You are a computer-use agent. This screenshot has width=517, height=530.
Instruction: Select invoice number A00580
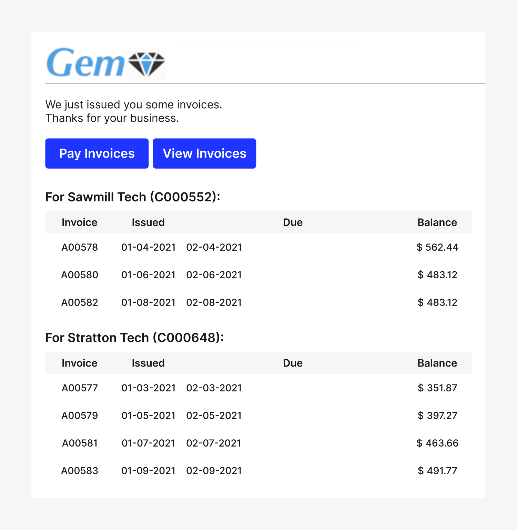80,275
